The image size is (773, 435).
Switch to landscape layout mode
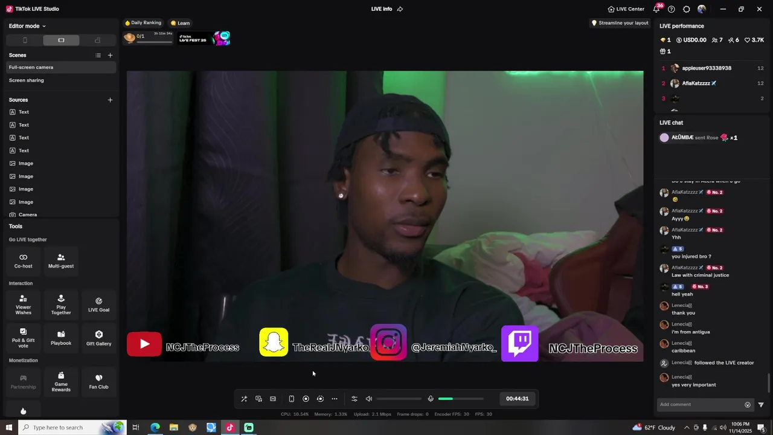(x=61, y=40)
